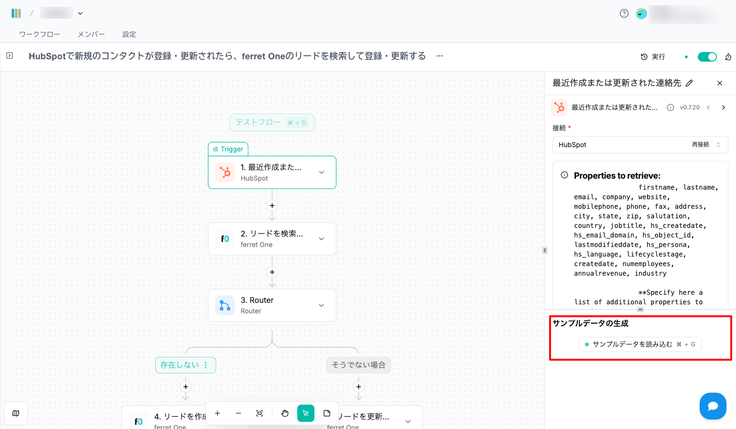
Task: Open the chat support bubble
Action: 713,406
